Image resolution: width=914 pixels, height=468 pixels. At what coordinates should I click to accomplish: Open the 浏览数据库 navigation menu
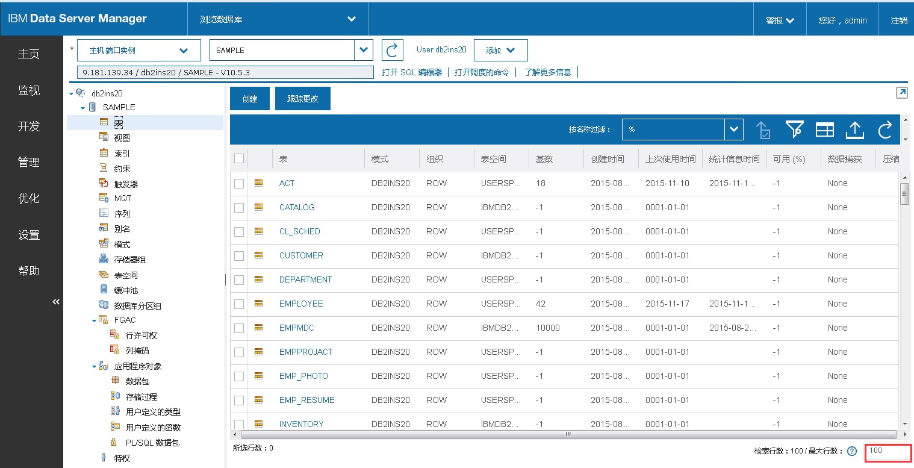pos(278,19)
